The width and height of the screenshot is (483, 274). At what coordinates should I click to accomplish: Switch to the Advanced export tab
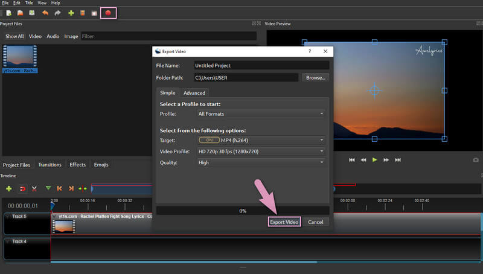point(194,93)
